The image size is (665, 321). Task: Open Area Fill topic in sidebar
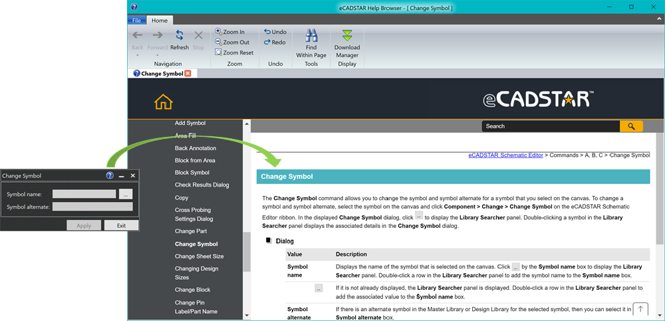(x=186, y=136)
